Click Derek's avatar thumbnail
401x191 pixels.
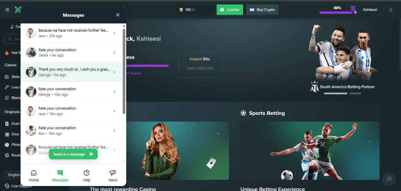(31, 53)
